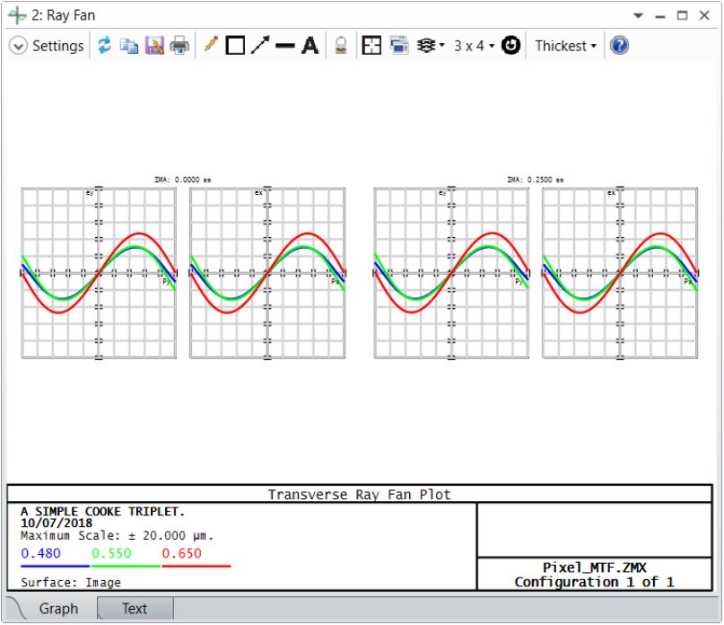Open the help question mark button
Image resolution: width=724 pixels, height=625 pixels.
(619, 45)
